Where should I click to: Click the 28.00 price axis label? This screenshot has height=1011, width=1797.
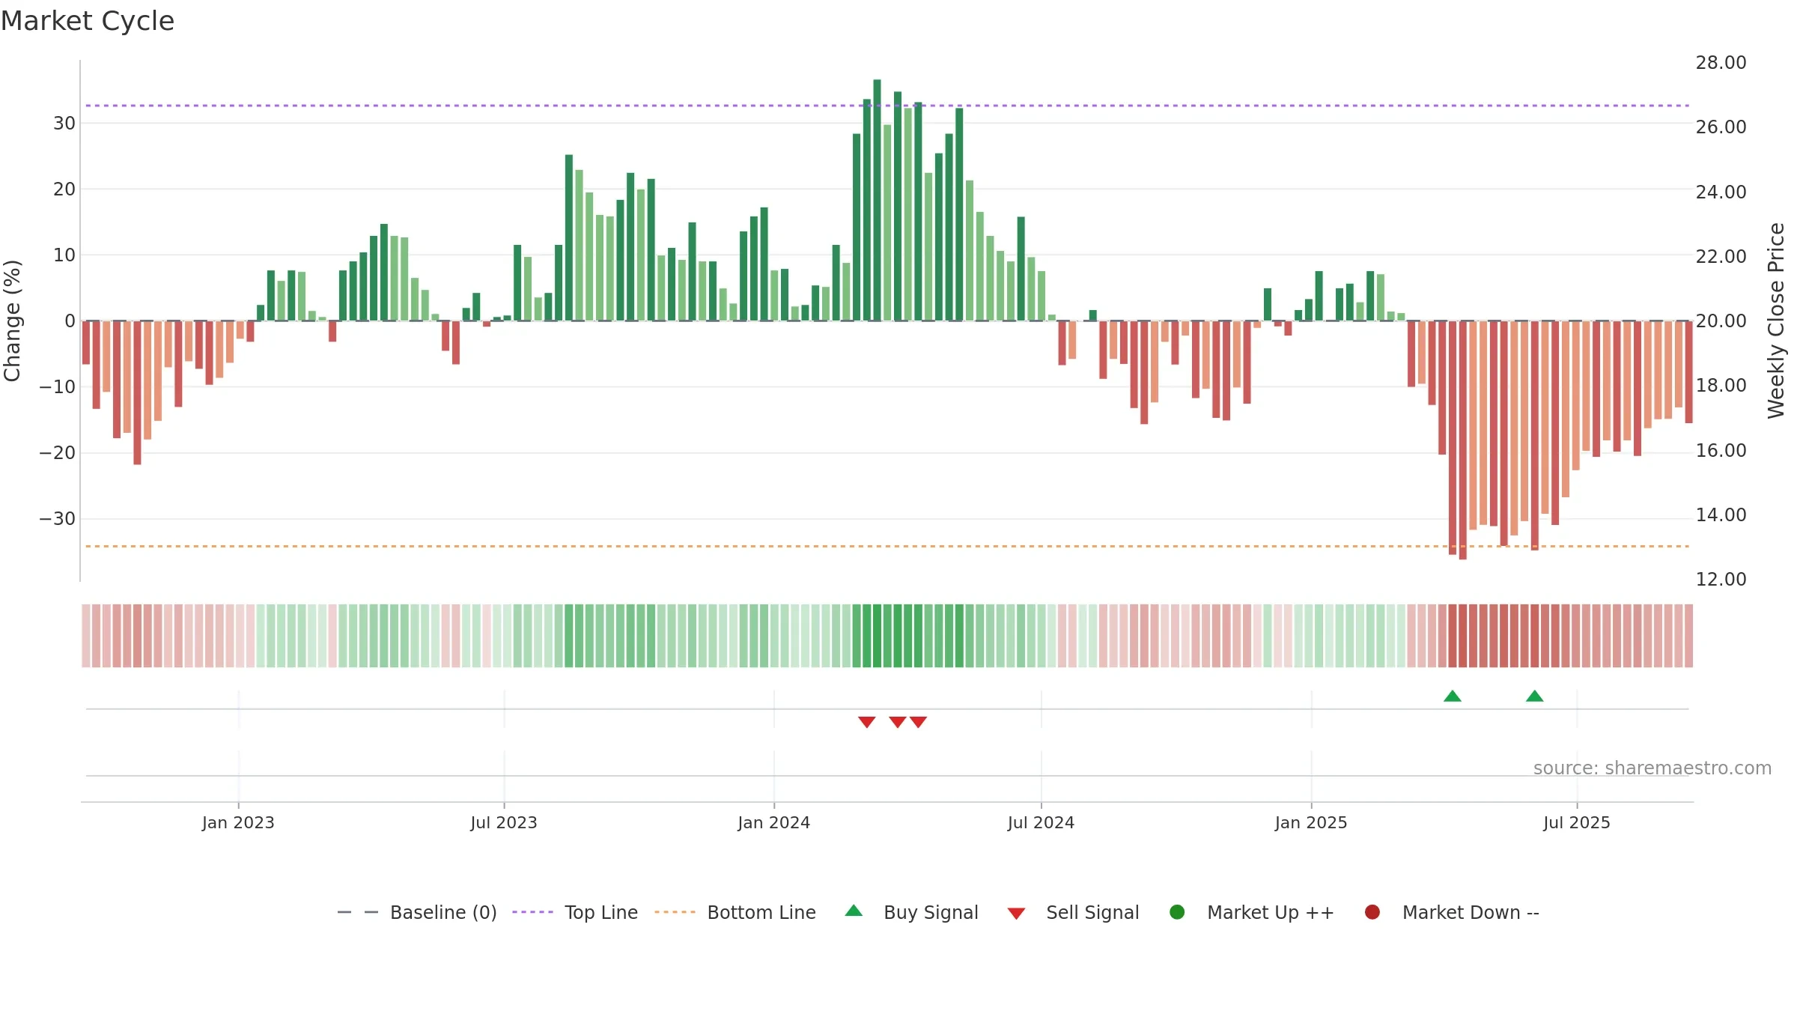[x=1721, y=63]
